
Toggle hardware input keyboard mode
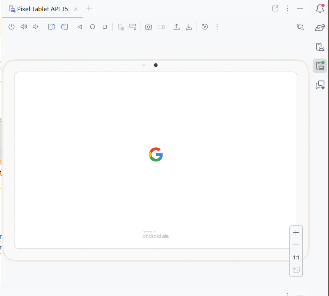pos(133,27)
